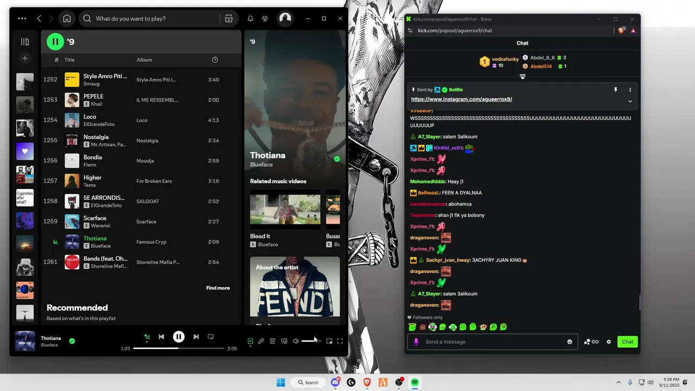Click the green Chat send button
Viewport: 695px width, 391px height.
tap(627, 342)
